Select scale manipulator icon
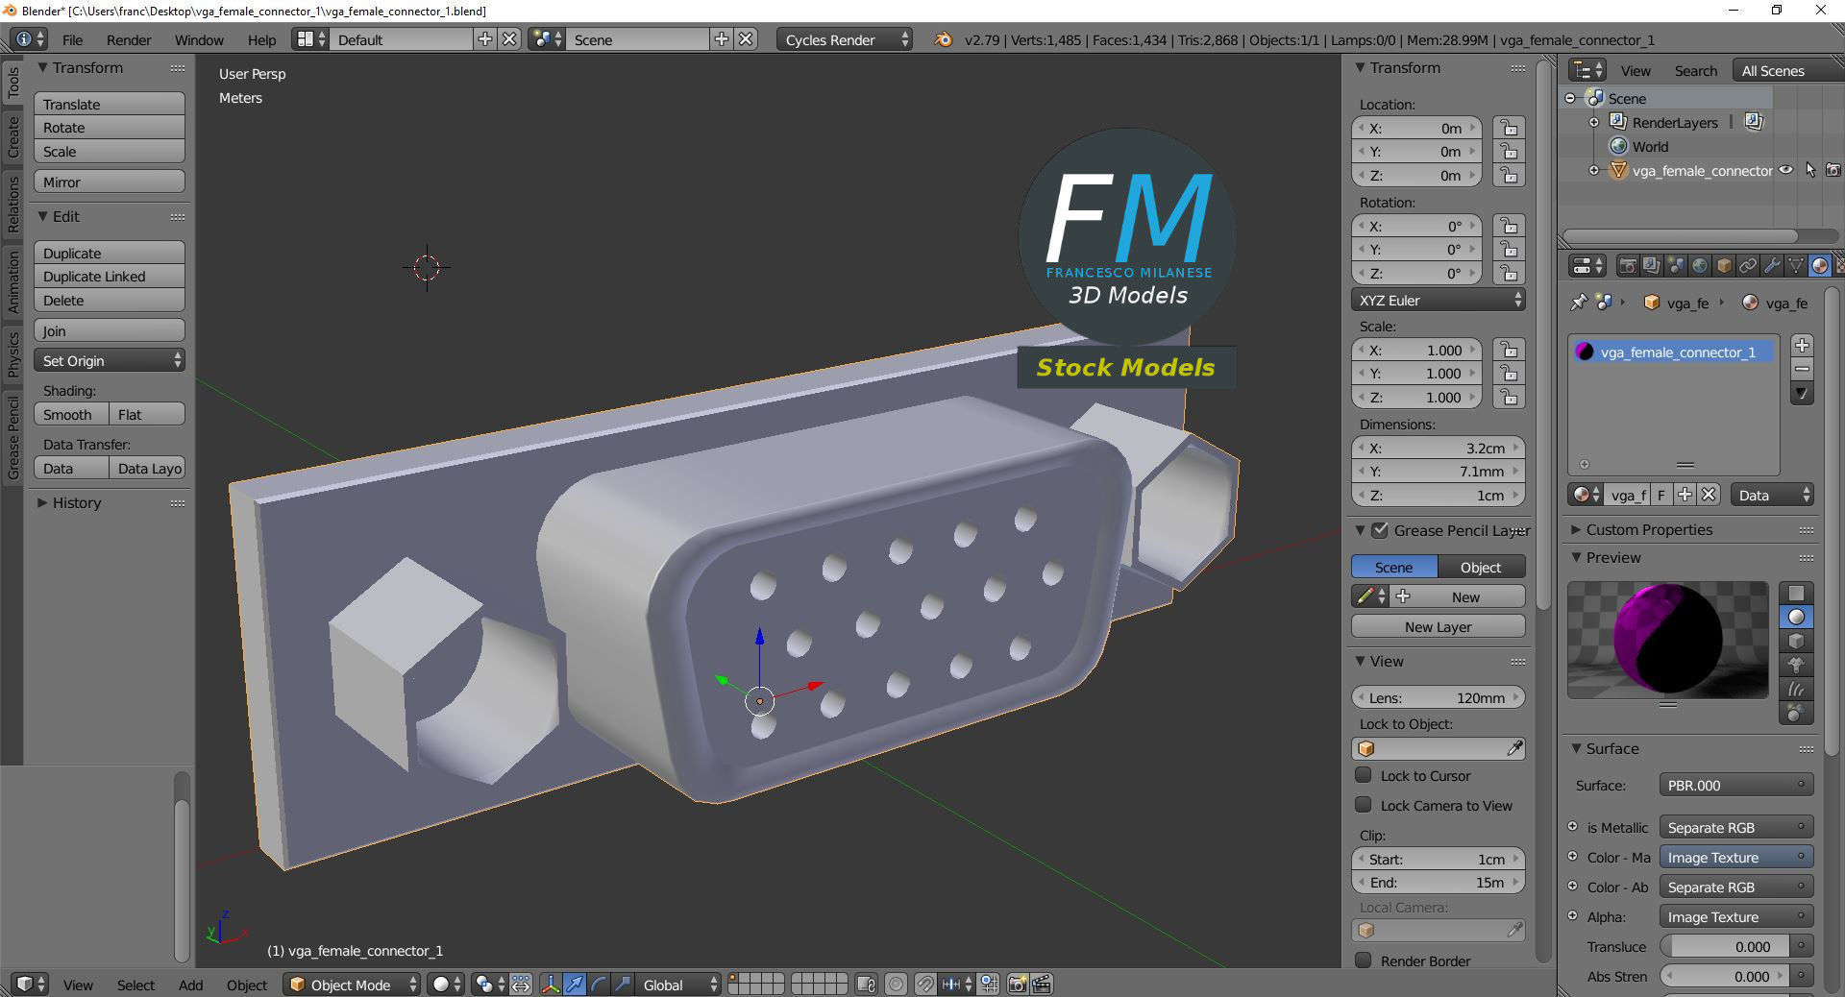The image size is (1845, 997). pyautogui.click(x=623, y=985)
